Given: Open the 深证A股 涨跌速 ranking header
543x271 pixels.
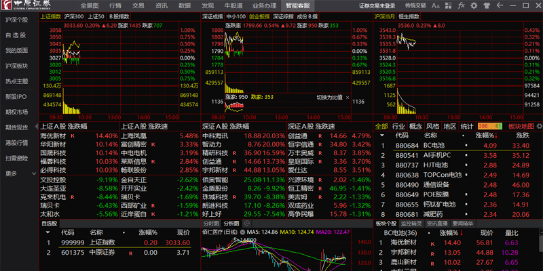Looking at the screenshot, I should tap(312, 127).
